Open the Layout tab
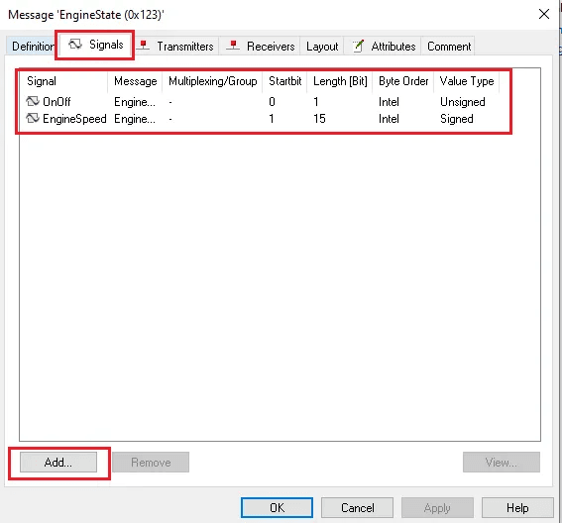The image size is (562, 523). pos(322,47)
